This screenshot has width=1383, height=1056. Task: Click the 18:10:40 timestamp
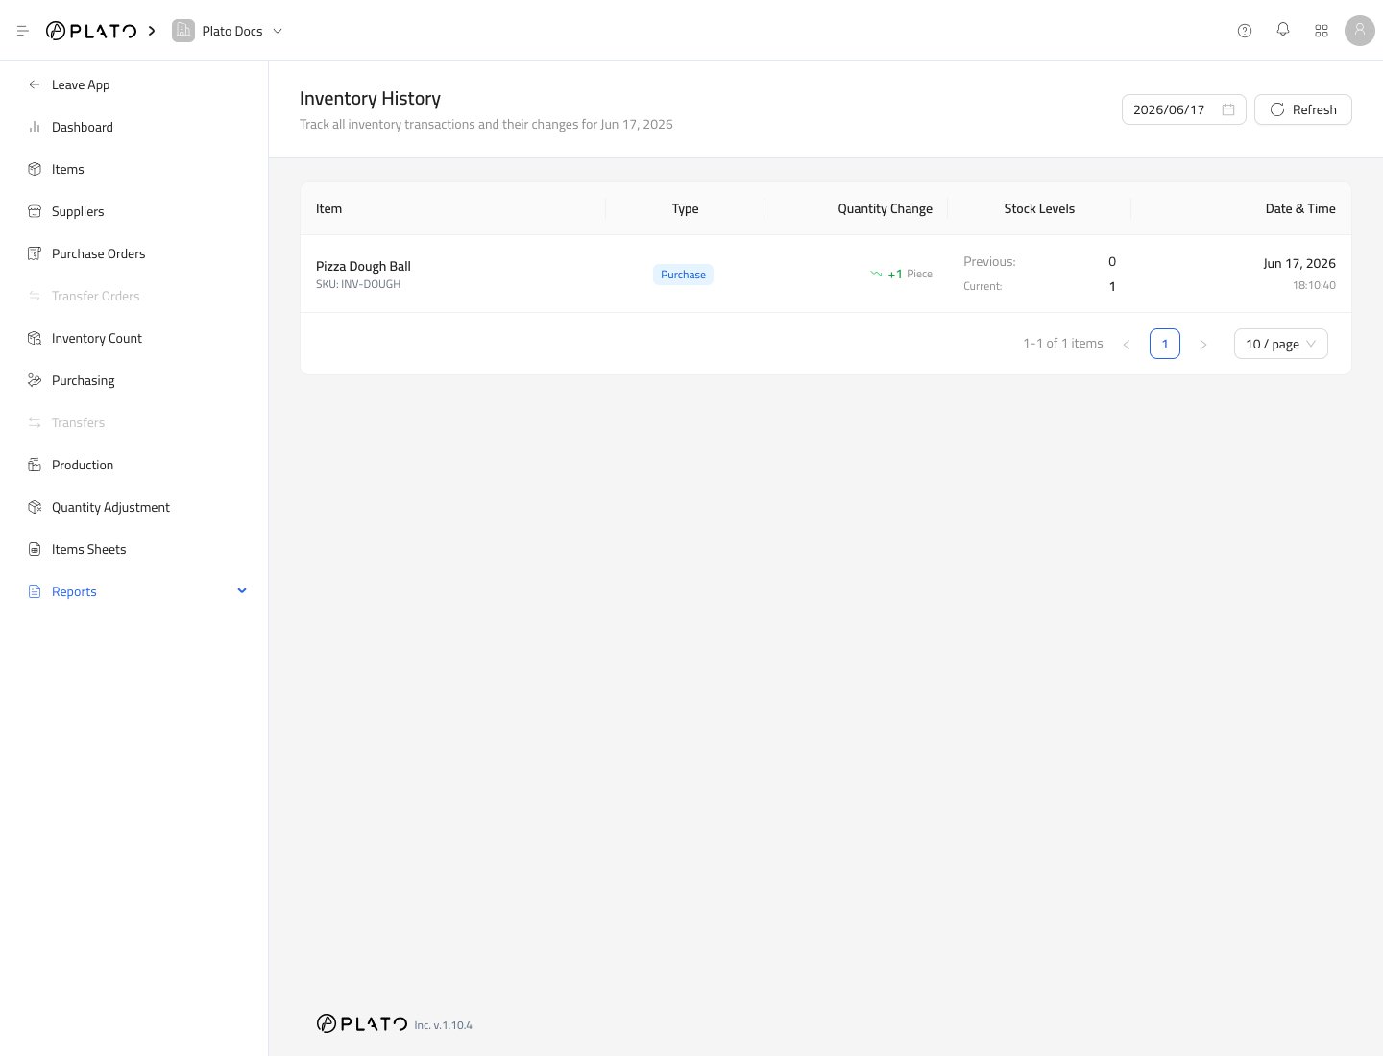tap(1314, 285)
